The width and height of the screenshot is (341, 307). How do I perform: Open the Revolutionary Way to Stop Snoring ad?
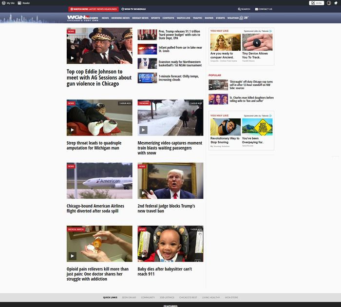coord(225,133)
